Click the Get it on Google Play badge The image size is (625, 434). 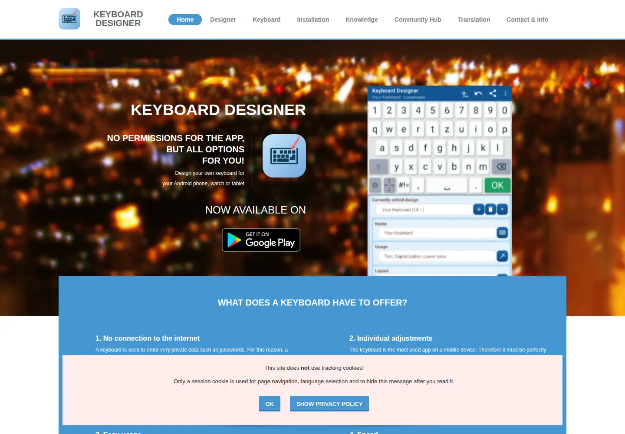tap(261, 240)
